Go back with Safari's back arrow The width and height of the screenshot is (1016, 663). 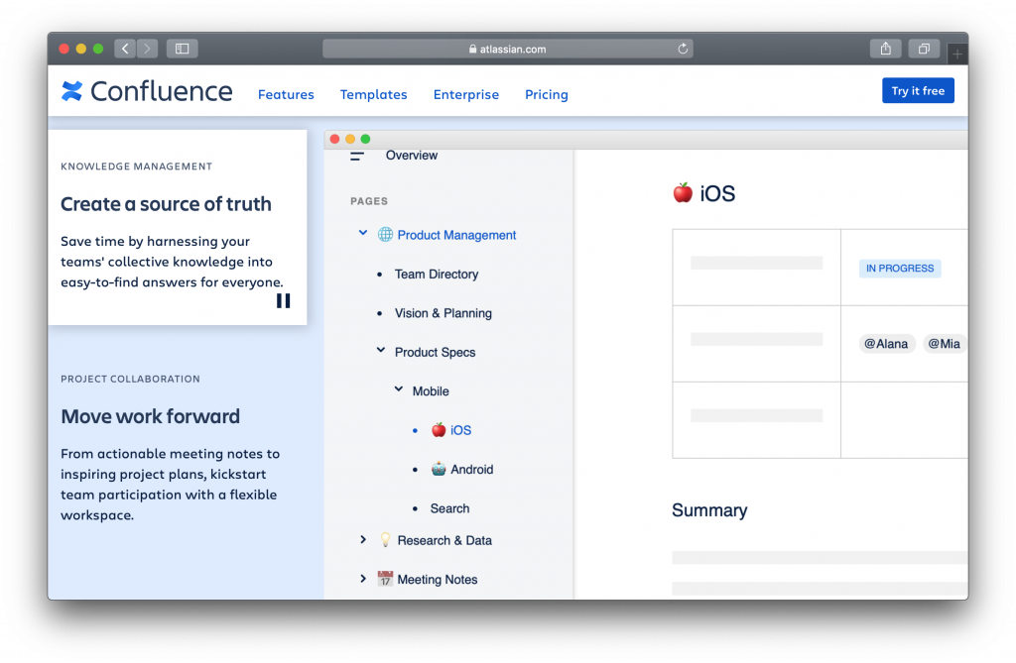coord(125,49)
